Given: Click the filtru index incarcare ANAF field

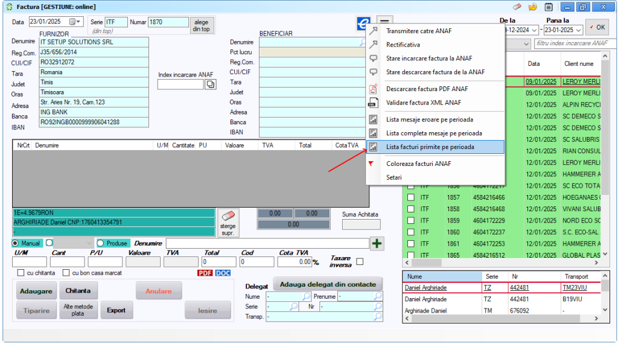Looking at the screenshot, I should coord(575,43).
